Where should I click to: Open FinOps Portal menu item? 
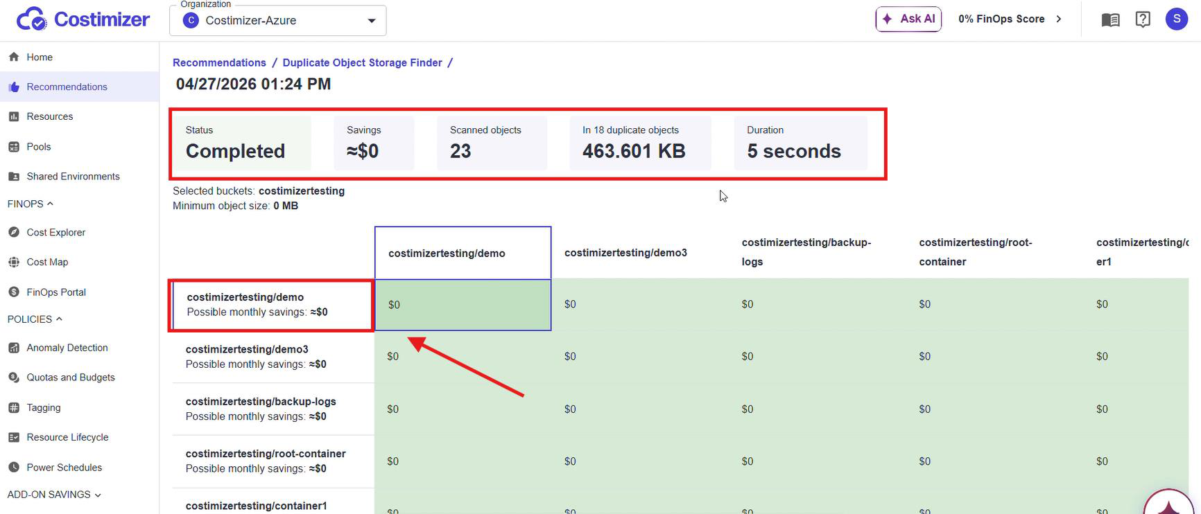(79, 292)
